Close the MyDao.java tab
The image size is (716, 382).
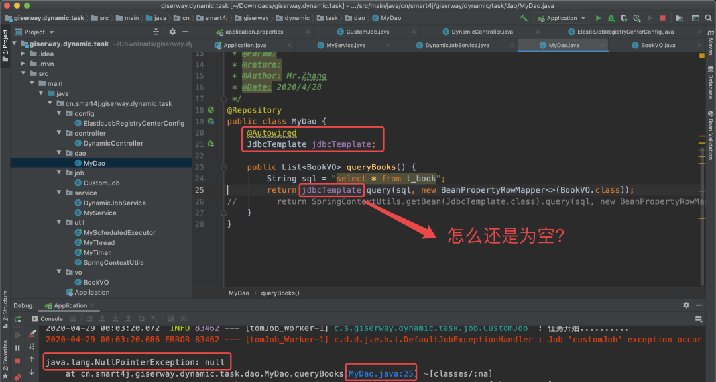tap(602, 45)
